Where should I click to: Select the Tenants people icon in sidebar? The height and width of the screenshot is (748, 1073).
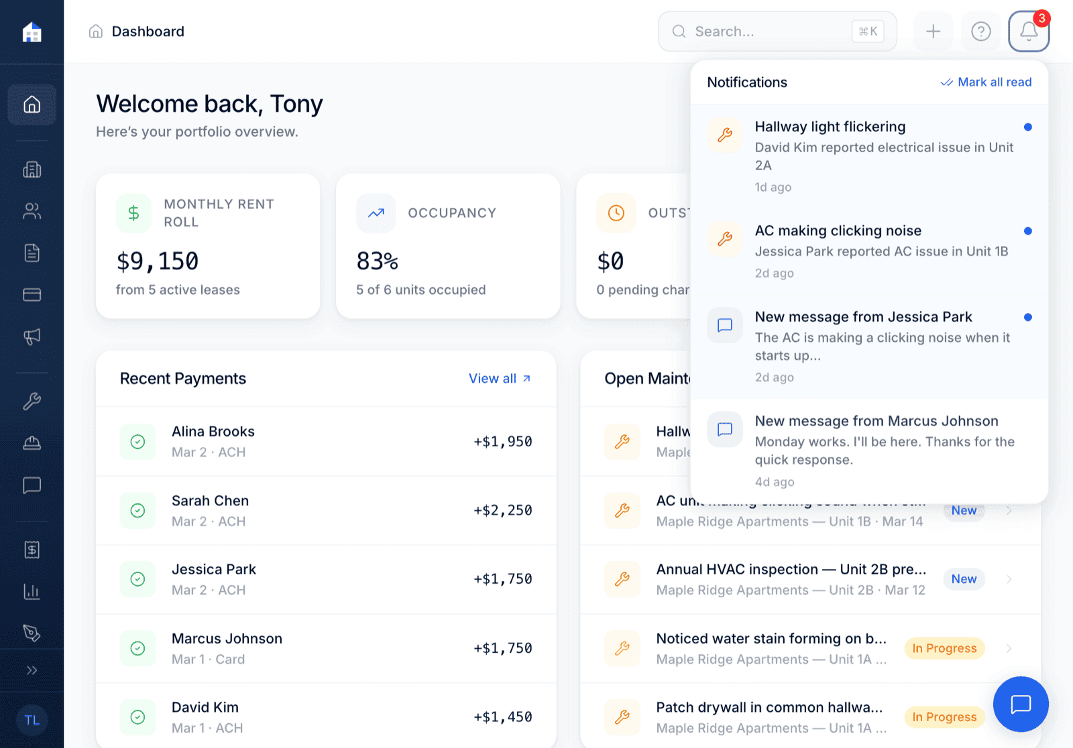pyautogui.click(x=32, y=211)
